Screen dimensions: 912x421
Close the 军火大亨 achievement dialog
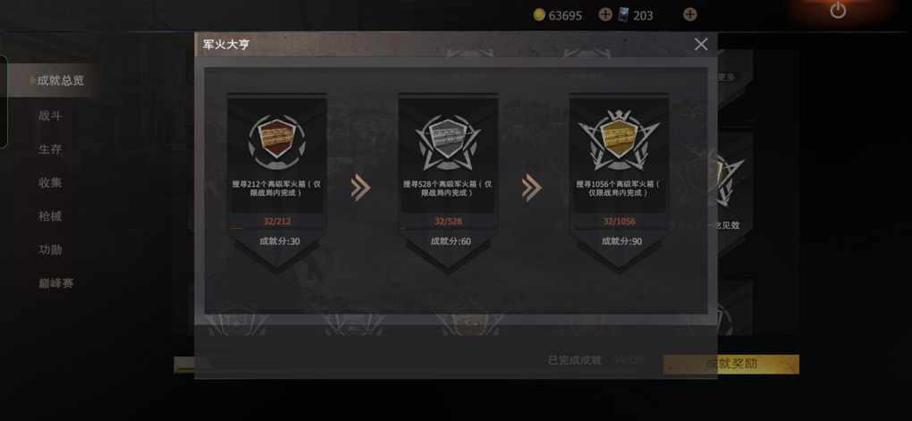(x=701, y=44)
